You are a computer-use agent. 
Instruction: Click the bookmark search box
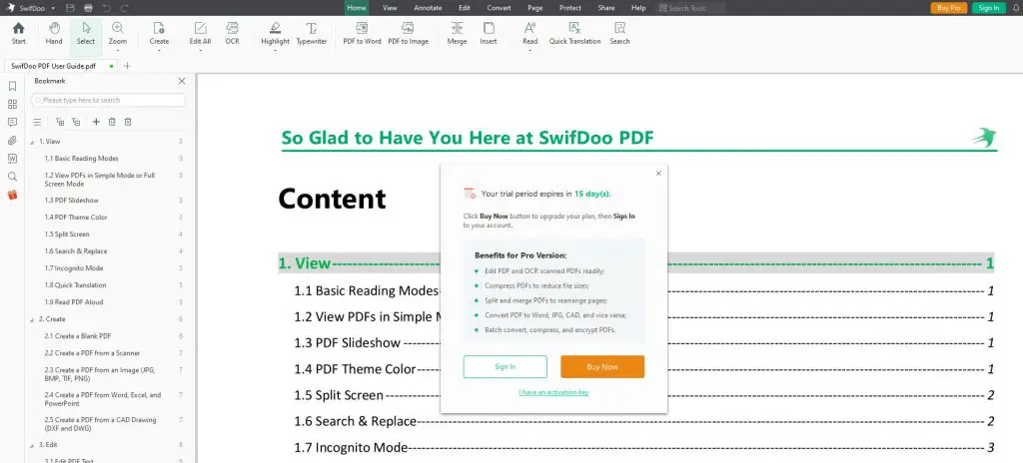[108, 100]
